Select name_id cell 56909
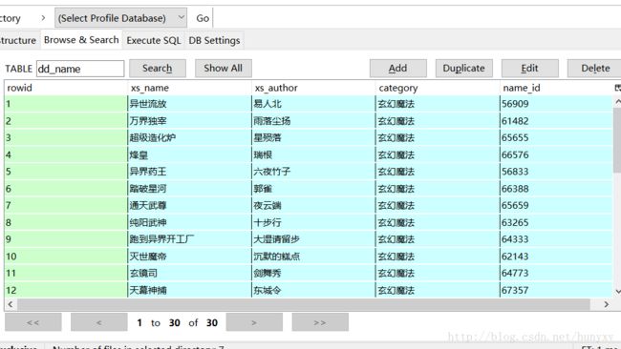The image size is (621, 349). click(x=556, y=104)
